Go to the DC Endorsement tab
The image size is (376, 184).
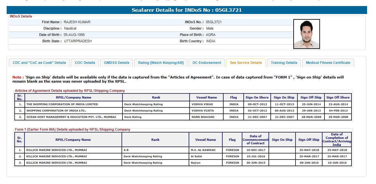tap(207, 63)
